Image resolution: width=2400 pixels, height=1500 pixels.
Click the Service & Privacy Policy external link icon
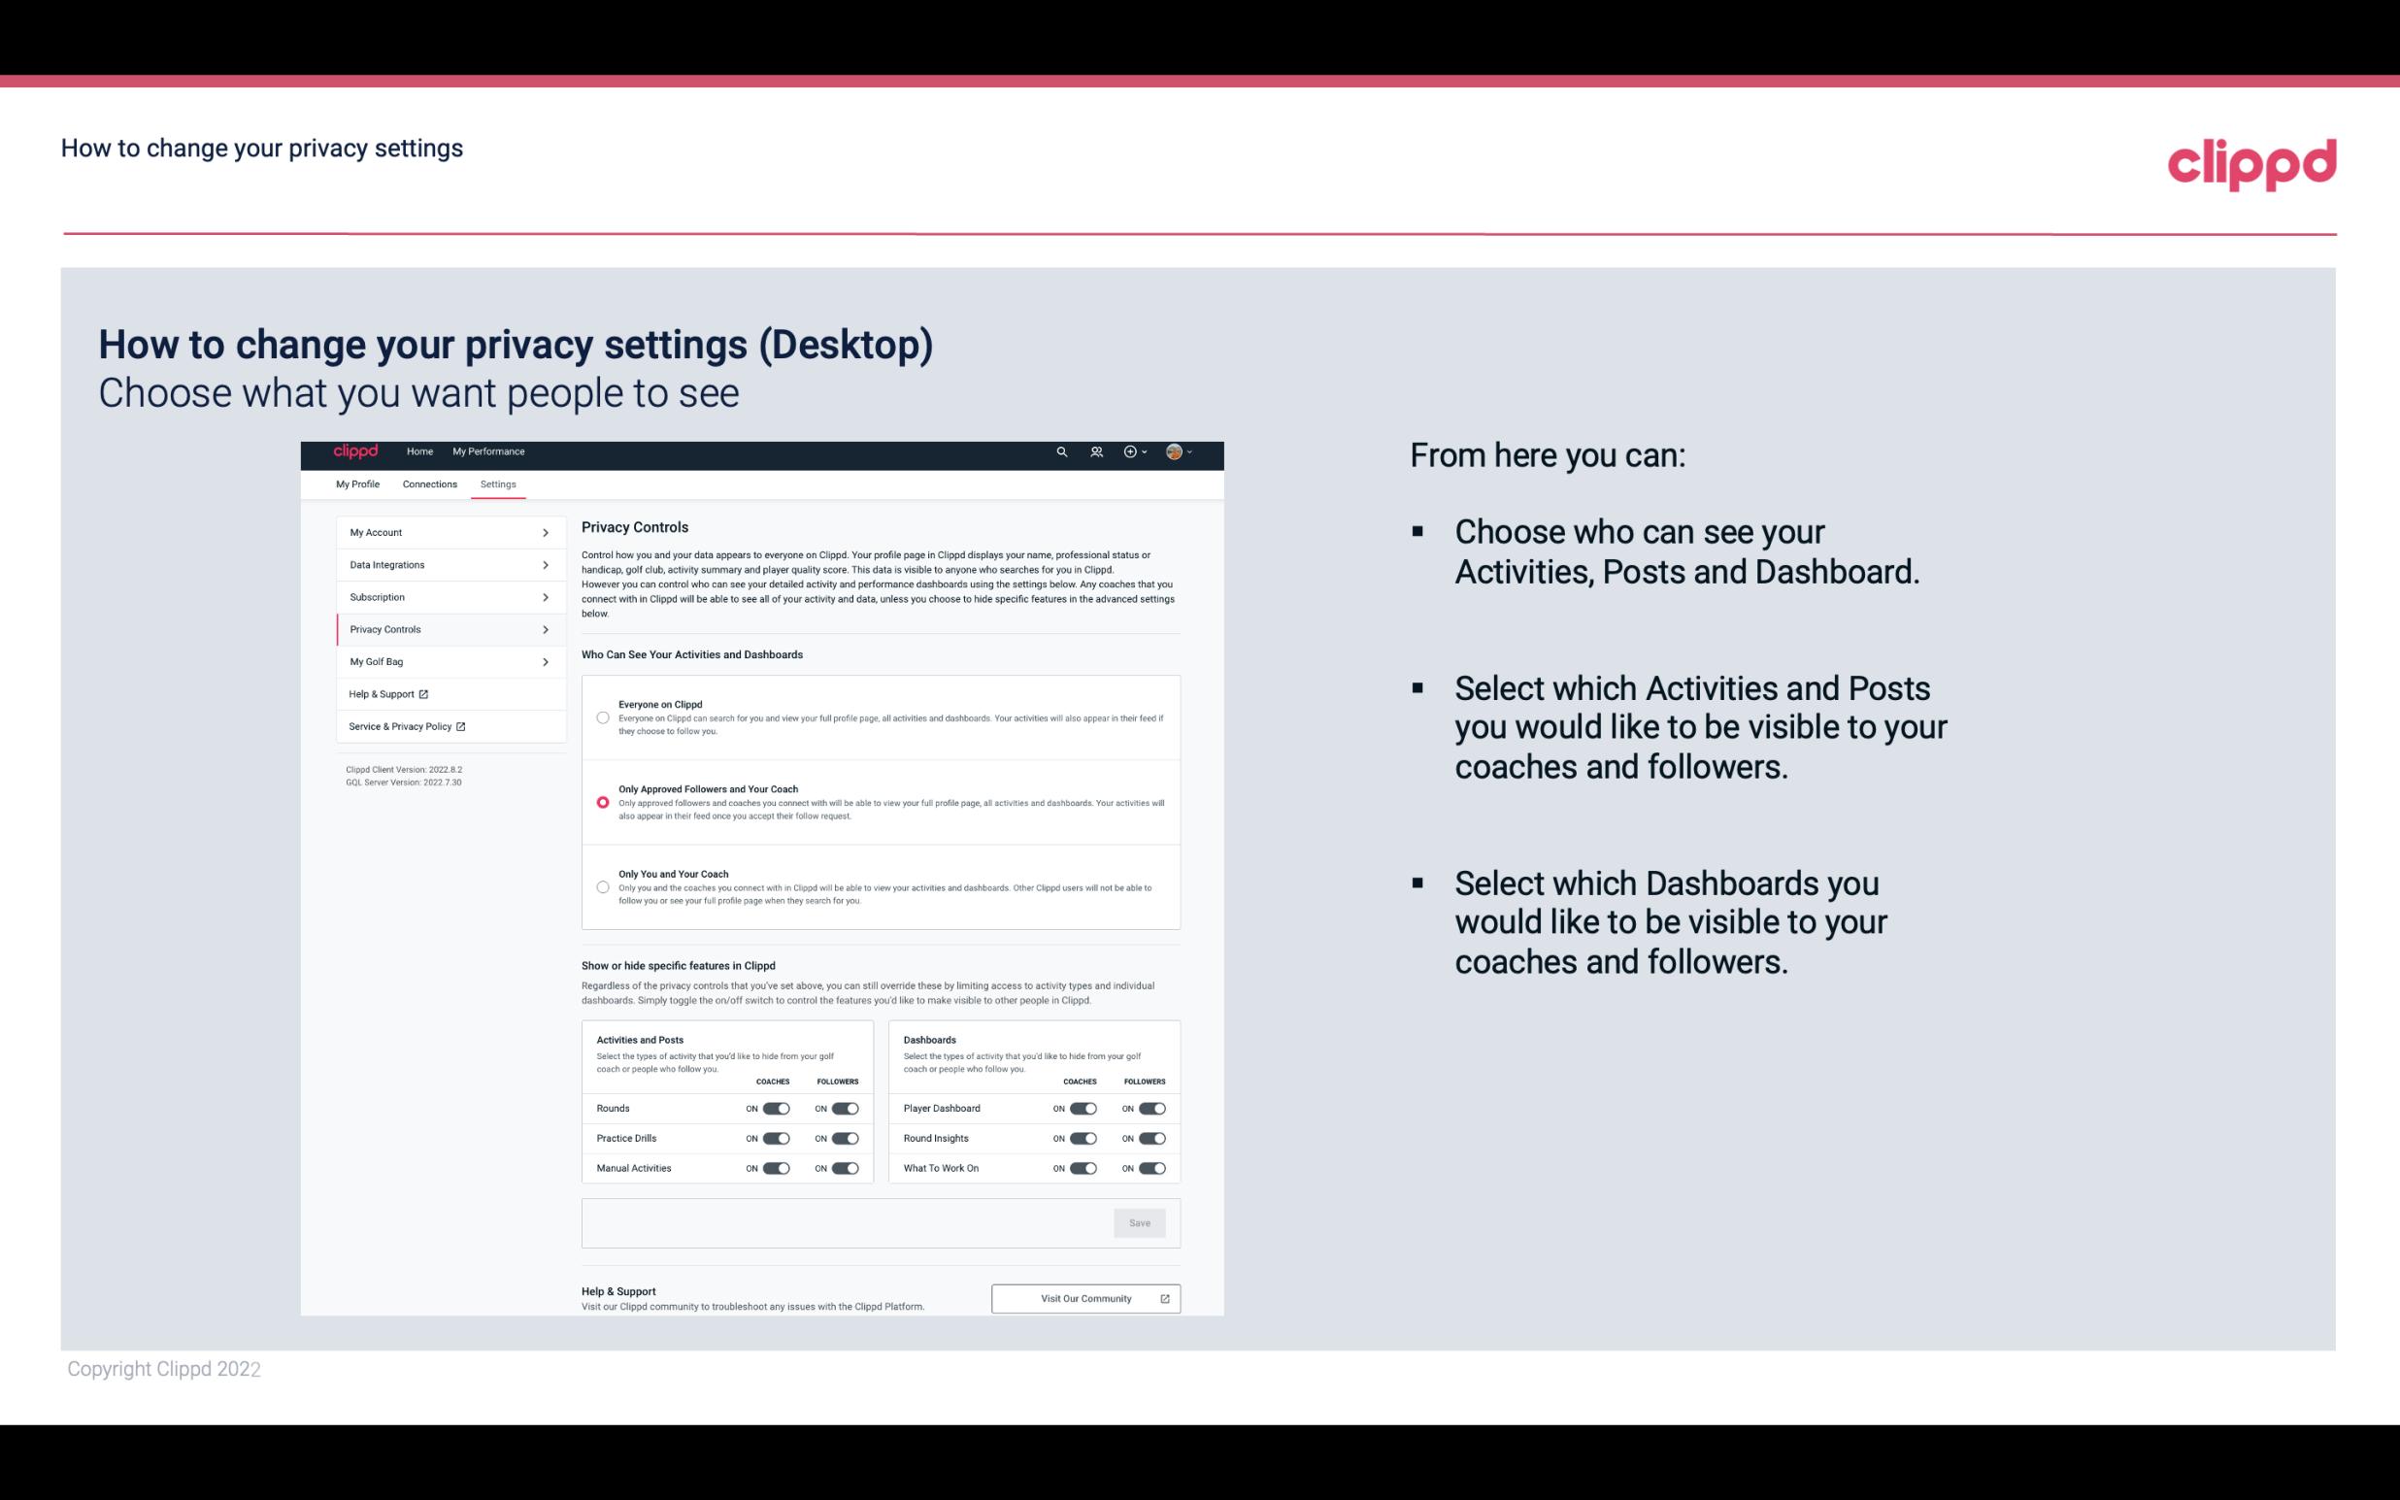tap(459, 726)
